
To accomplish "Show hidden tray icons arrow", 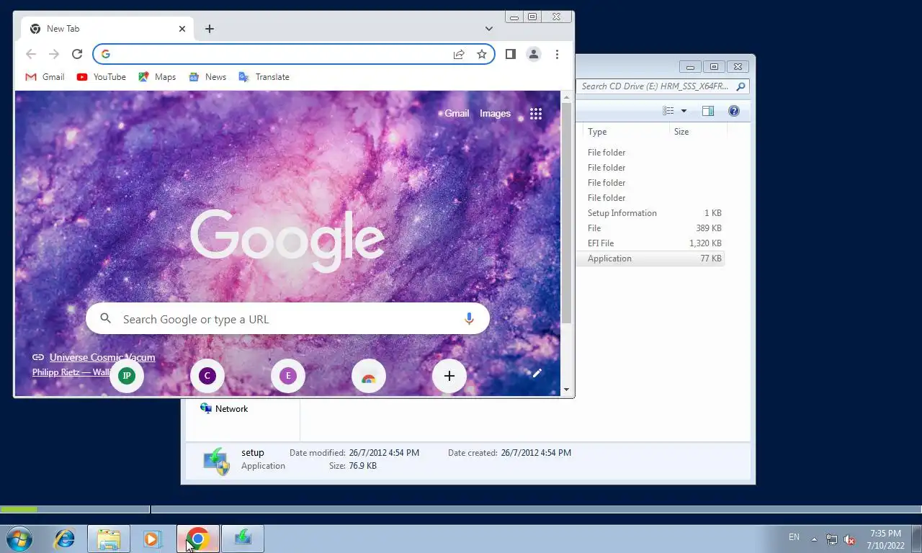I will 814,539.
